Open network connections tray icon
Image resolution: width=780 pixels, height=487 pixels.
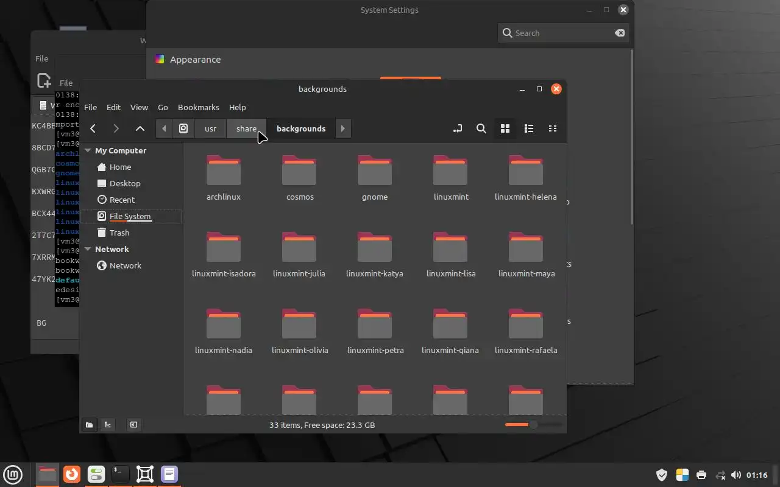click(720, 475)
